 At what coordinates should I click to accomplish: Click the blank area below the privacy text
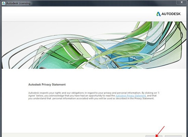(x=94, y=115)
